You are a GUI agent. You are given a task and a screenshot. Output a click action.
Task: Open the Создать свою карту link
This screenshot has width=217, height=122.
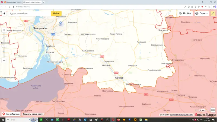point(33,114)
